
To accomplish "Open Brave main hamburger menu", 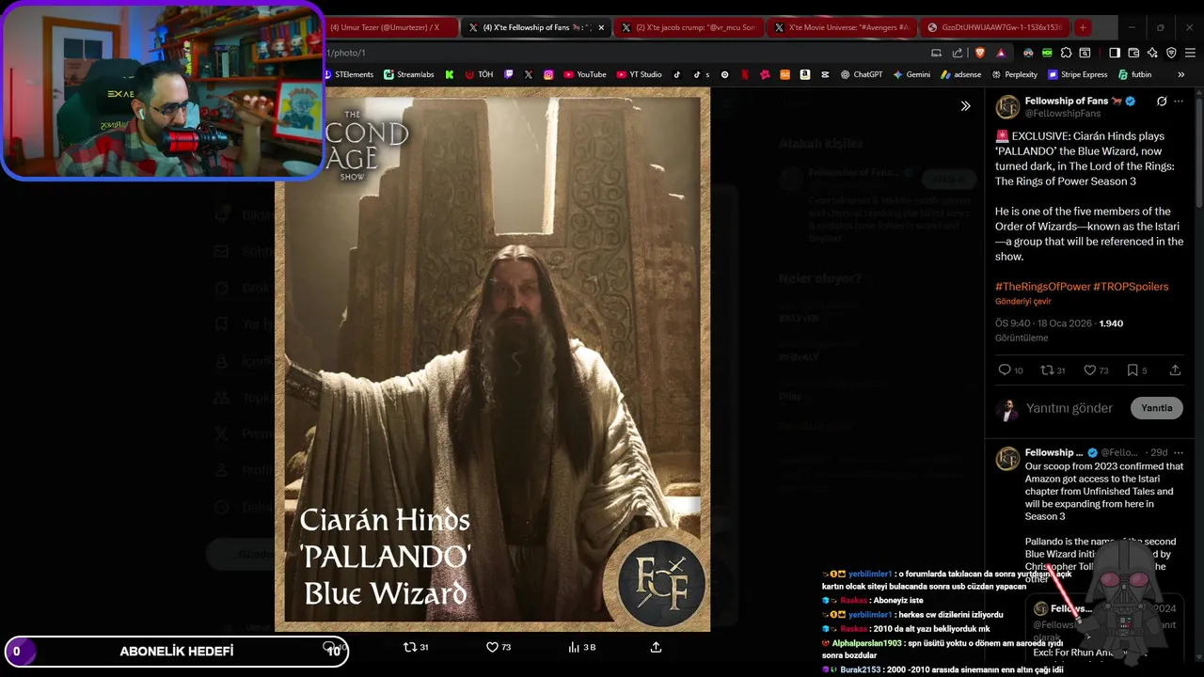I will pyautogui.click(x=1190, y=53).
